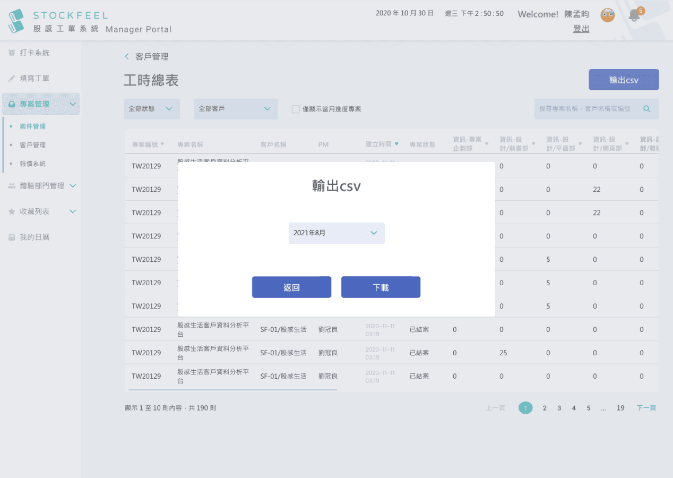Go back using 客戶管理 arrow icon
The width and height of the screenshot is (673, 478).
(127, 57)
